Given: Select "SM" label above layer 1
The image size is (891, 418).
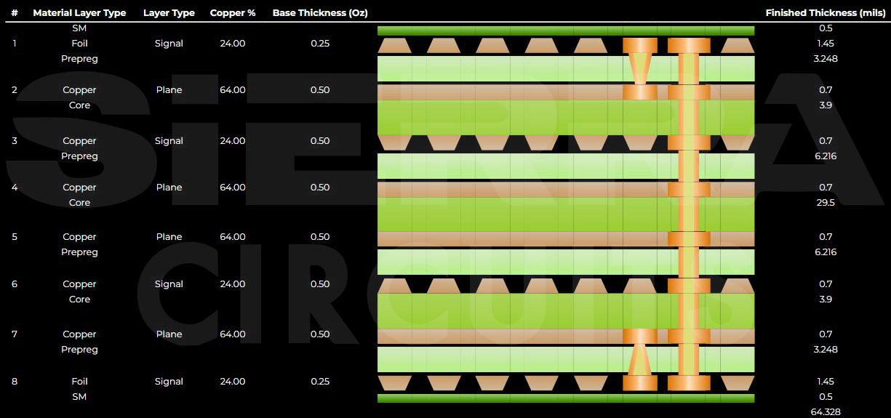Looking at the screenshot, I should point(79,28).
